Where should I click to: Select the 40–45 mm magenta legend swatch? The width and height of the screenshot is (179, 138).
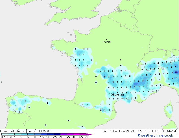(x=77, y=134)
